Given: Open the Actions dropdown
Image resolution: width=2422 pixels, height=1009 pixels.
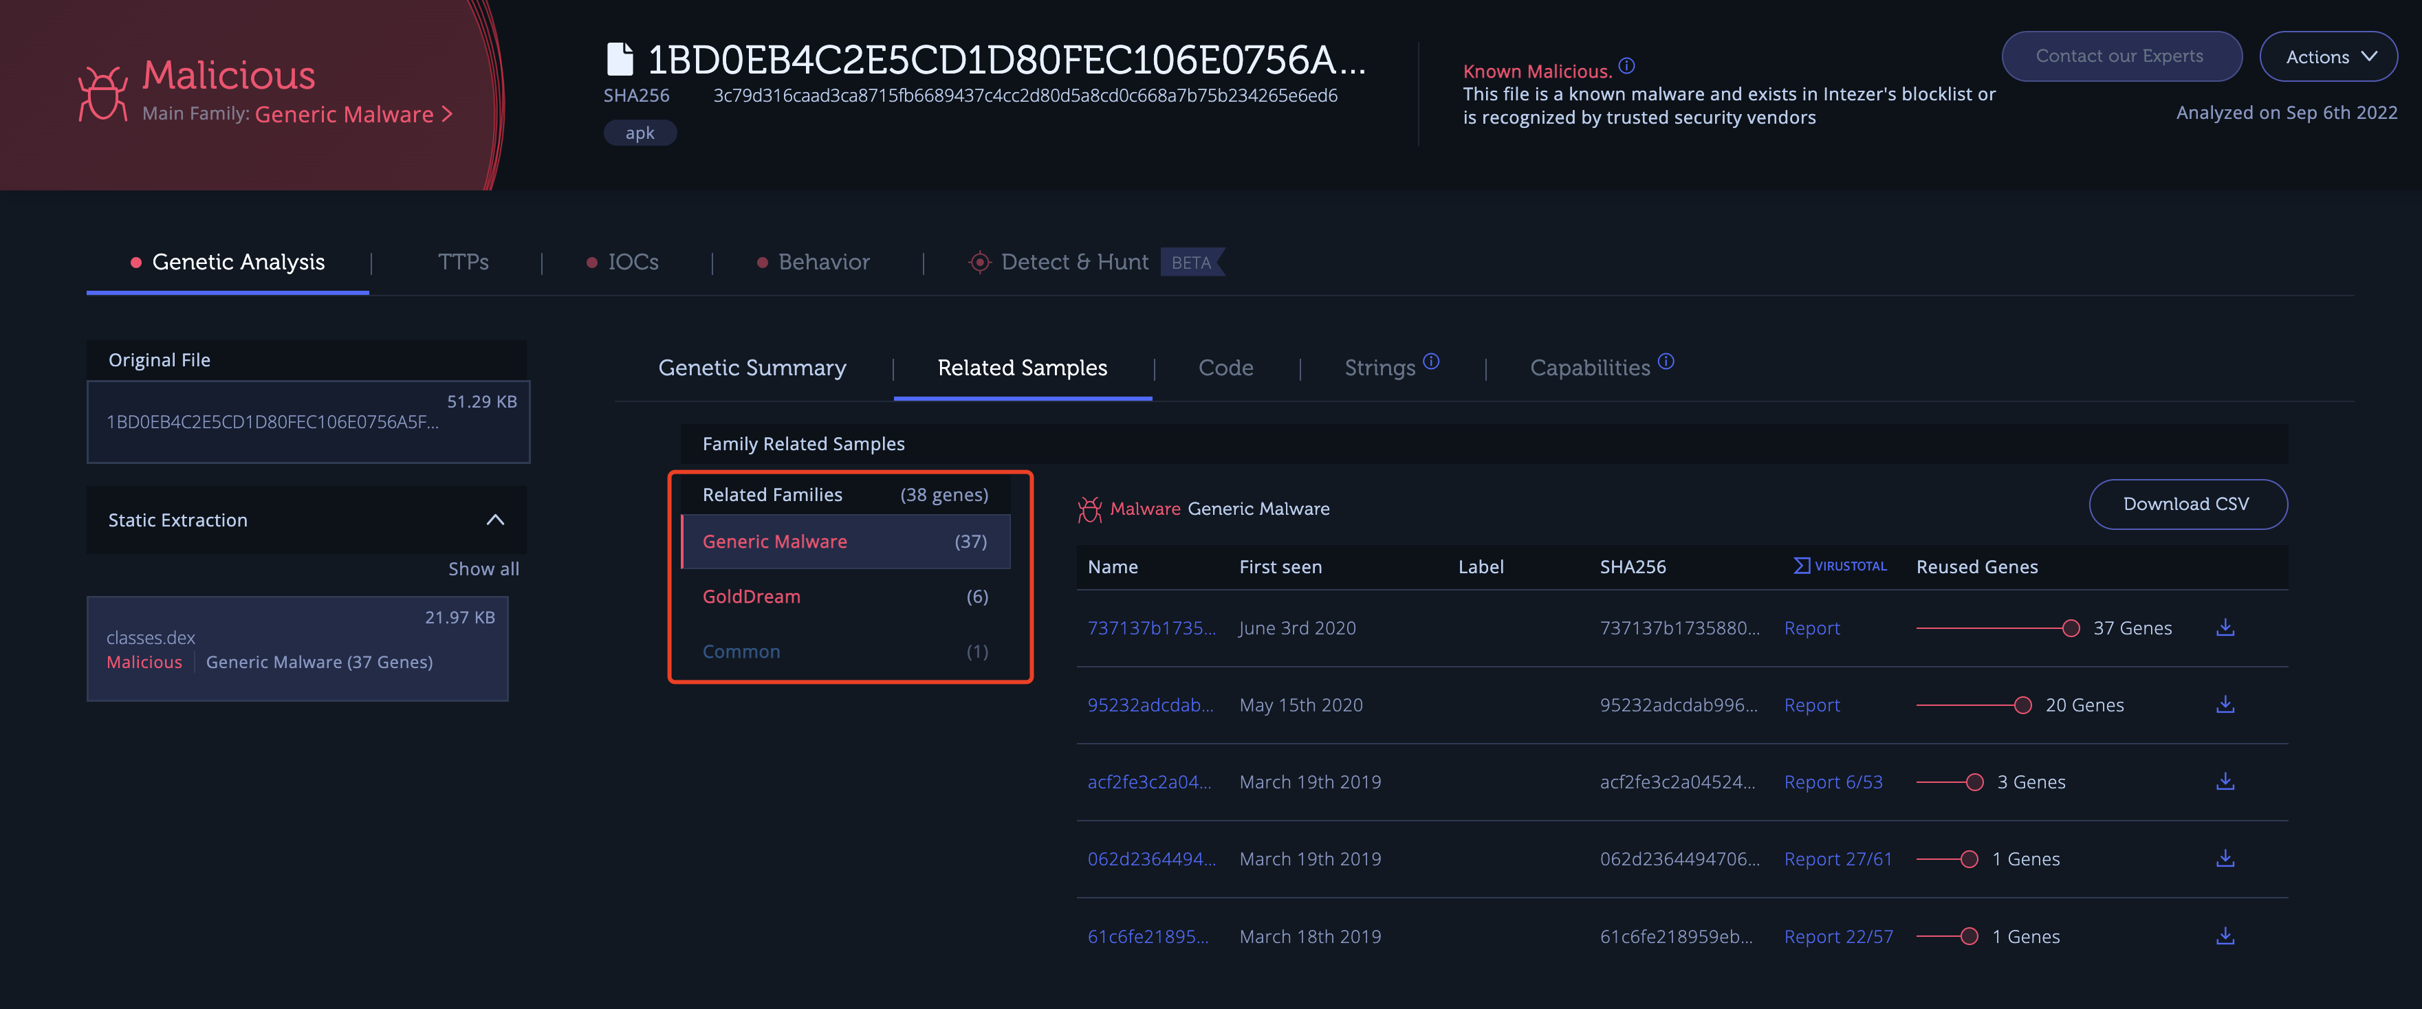Looking at the screenshot, I should point(2328,56).
